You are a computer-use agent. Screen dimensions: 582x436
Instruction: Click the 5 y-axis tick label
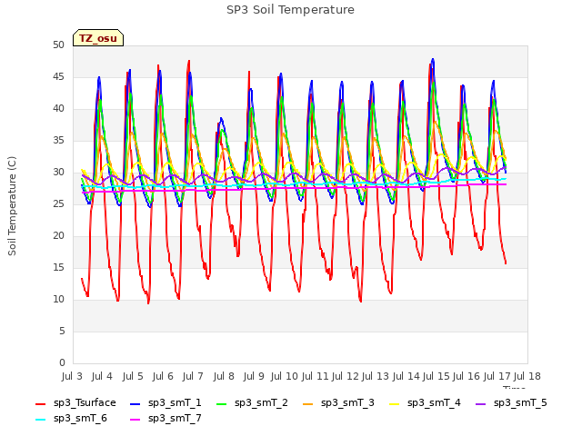point(62,331)
